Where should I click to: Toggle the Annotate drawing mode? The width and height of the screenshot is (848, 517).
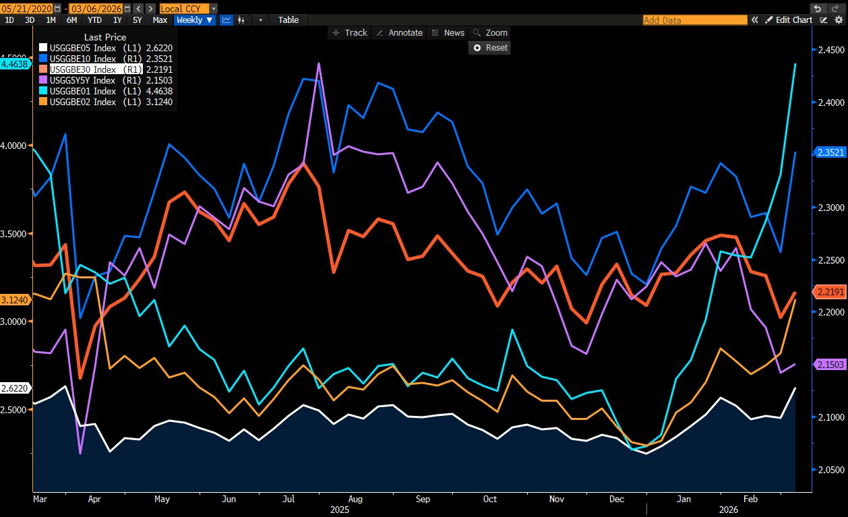(399, 32)
